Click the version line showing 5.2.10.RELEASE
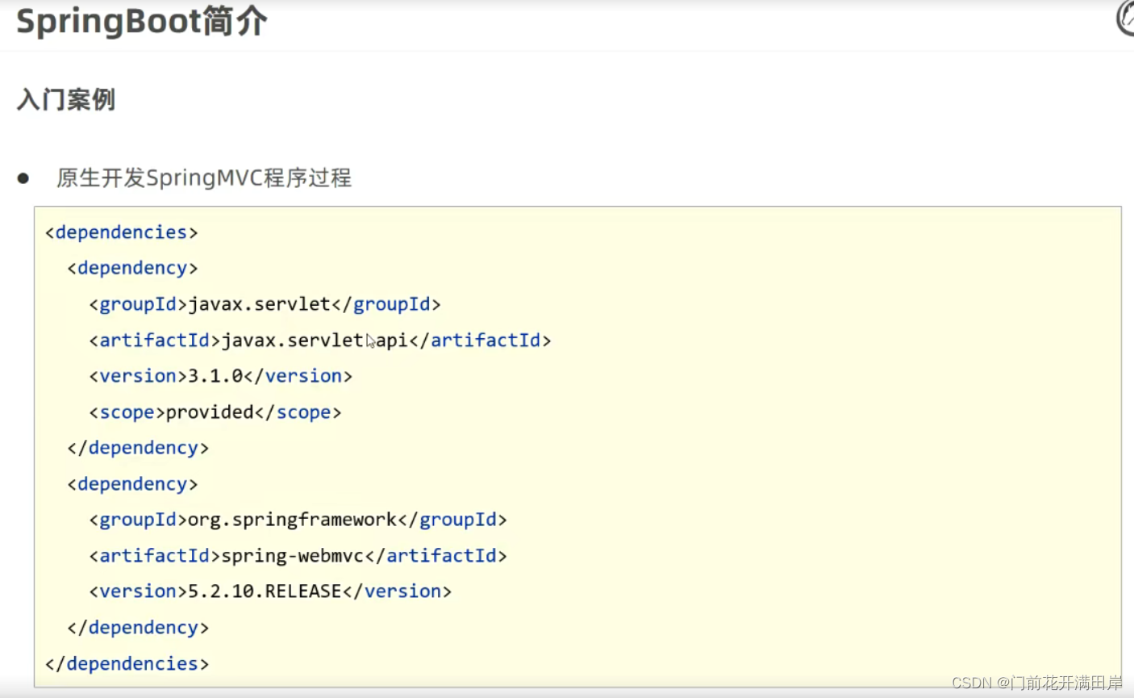Image resolution: width=1134 pixels, height=698 pixels. [270, 591]
